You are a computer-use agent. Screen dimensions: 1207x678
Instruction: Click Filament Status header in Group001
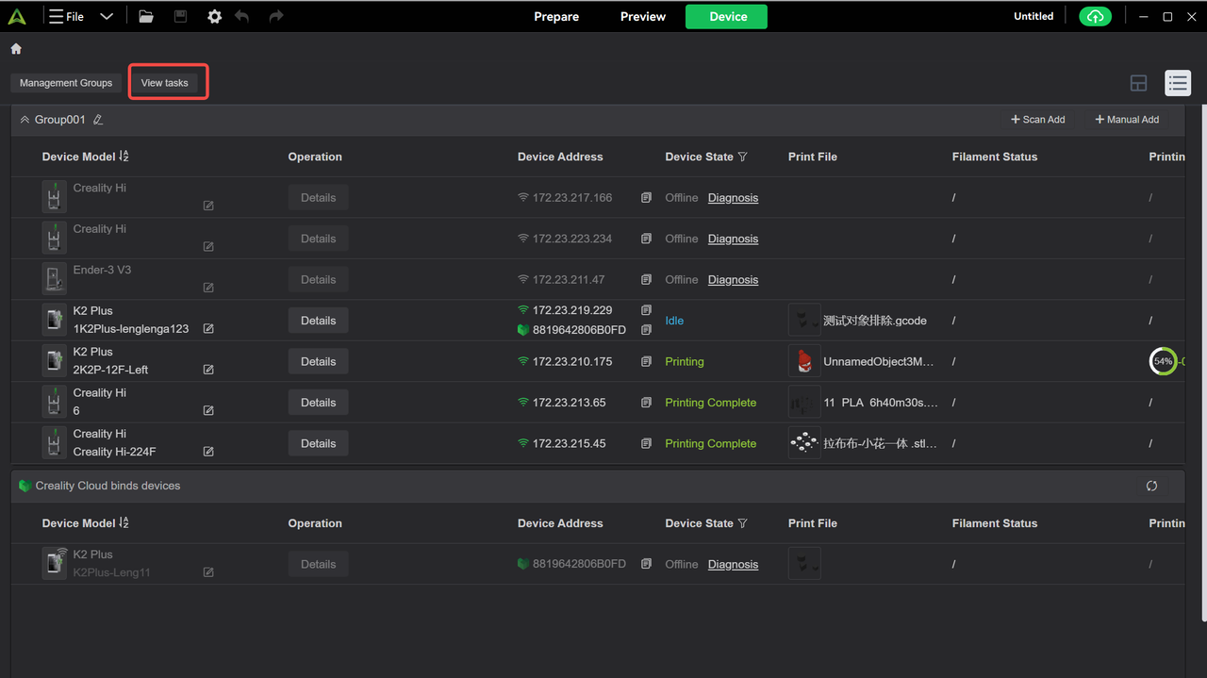click(x=995, y=157)
